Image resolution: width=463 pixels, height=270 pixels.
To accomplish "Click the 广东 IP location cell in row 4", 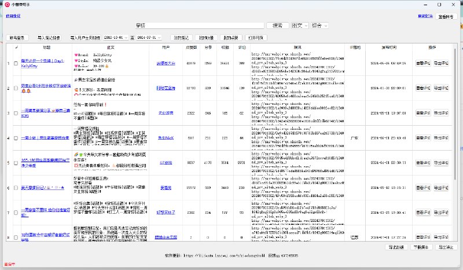I will tap(355, 138).
